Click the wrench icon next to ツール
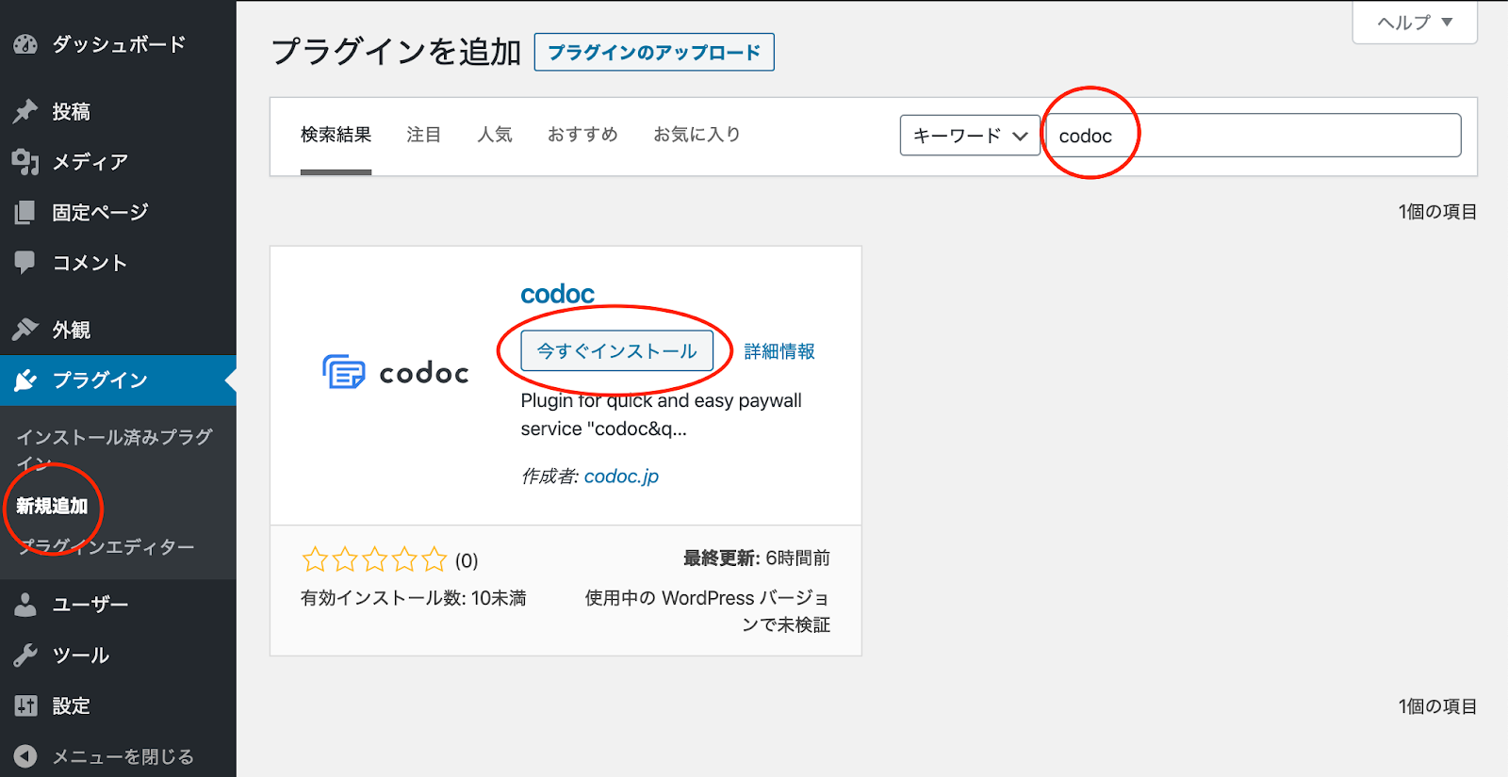This screenshot has width=1508, height=777. [25, 656]
